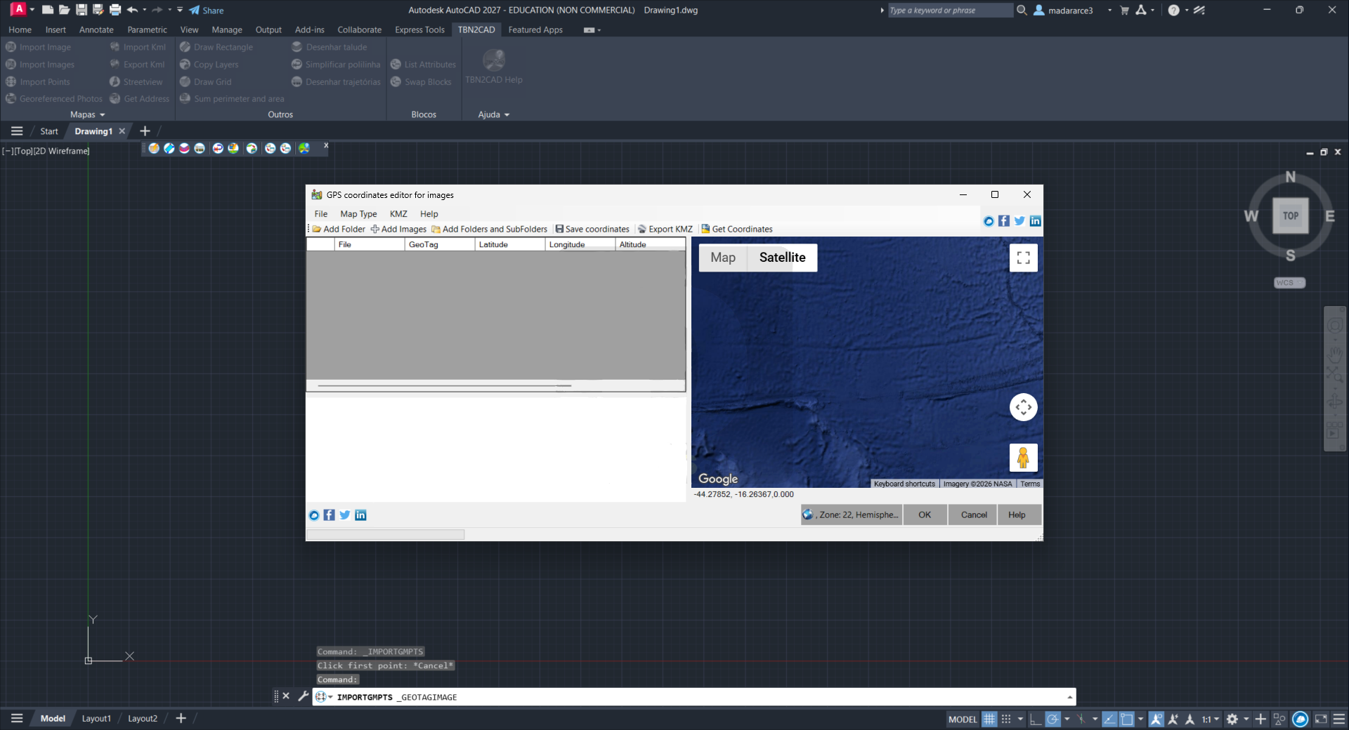Switch map to Map view
Screen dimensions: 1349x730
[x=723, y=258]
